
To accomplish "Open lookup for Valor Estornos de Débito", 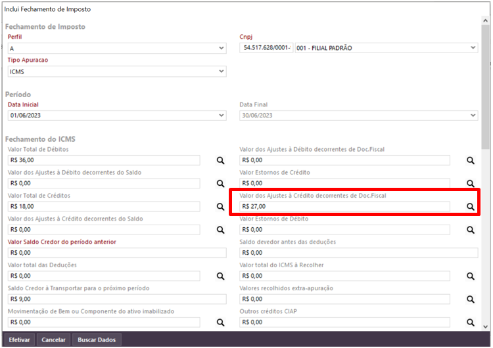I will [x=471, y=230].
